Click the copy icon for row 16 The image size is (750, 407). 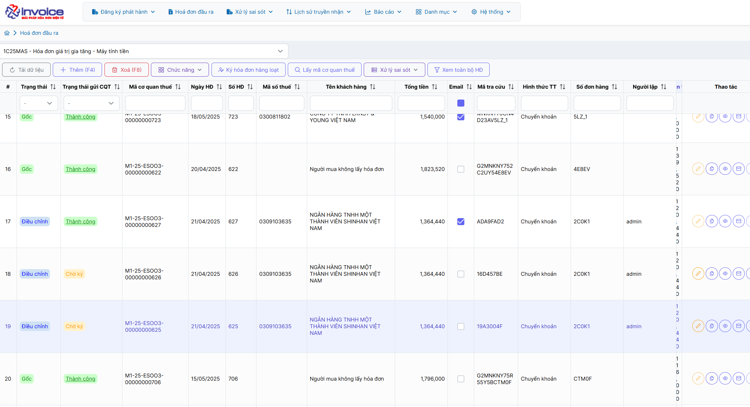click(712, 169)
